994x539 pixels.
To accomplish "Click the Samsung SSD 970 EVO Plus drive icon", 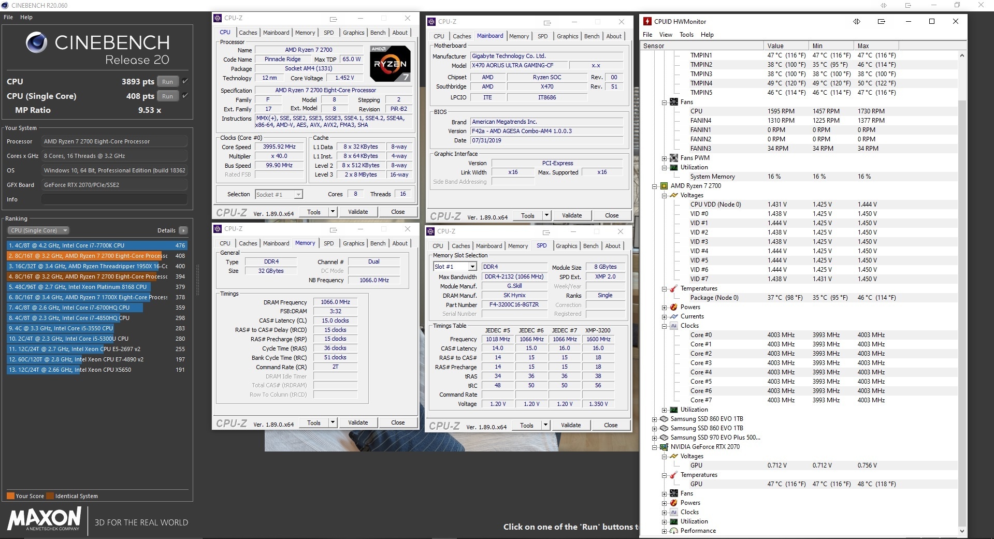I will [x=664, y=438].
